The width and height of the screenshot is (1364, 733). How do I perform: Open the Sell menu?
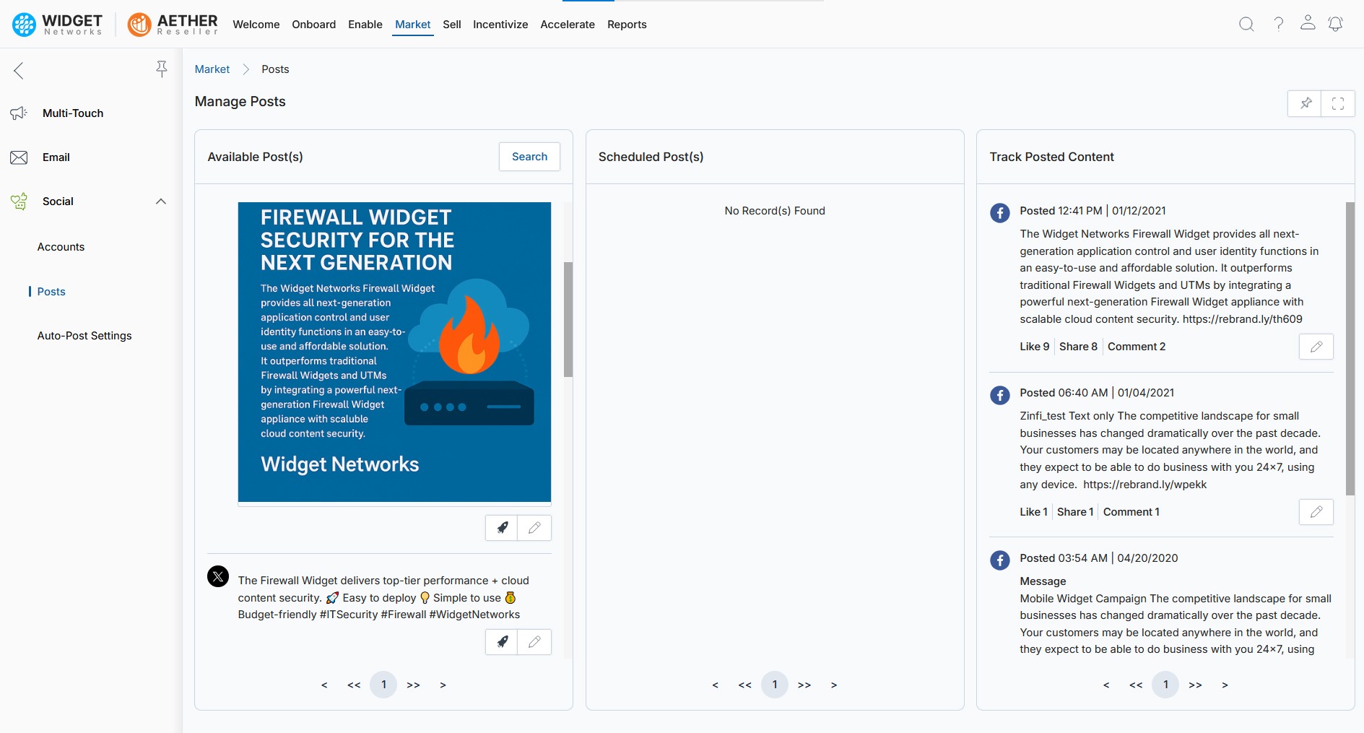tap(452, 25)
